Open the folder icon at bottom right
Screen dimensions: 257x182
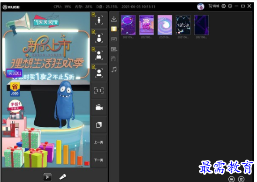click(231, 179)
